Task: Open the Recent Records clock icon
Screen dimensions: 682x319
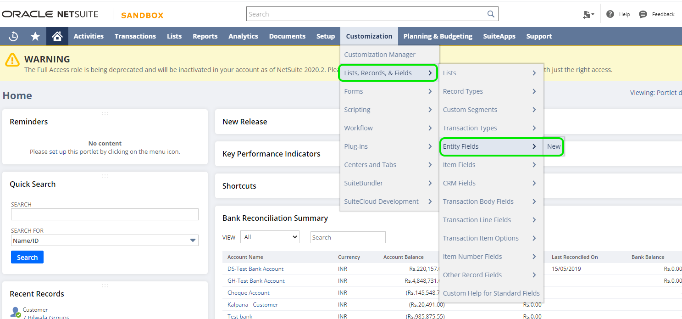Action: [x=13, y=36]
